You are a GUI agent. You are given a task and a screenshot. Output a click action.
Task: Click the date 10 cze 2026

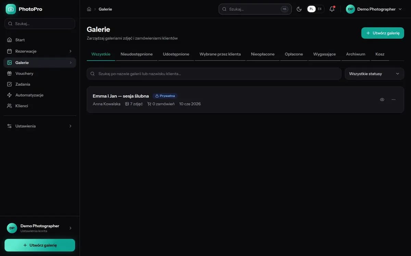[x=190, y=104]
